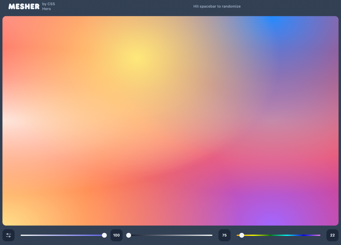Click the lightness value box showing 75

[x=224, y=235]
